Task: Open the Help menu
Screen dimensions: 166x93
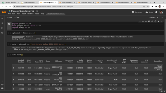Action: (x=42, y=14)
